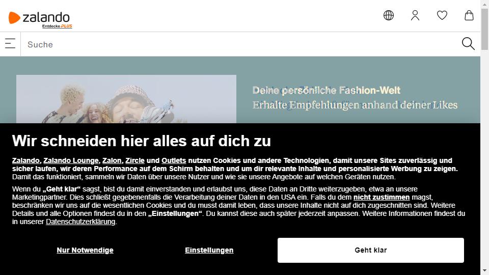Click the scrollbar down arrow
Viewport: 489px width, 275px height.
click(484, 271)
